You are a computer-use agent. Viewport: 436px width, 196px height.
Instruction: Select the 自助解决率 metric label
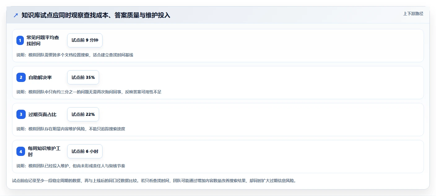pos(40,77)
